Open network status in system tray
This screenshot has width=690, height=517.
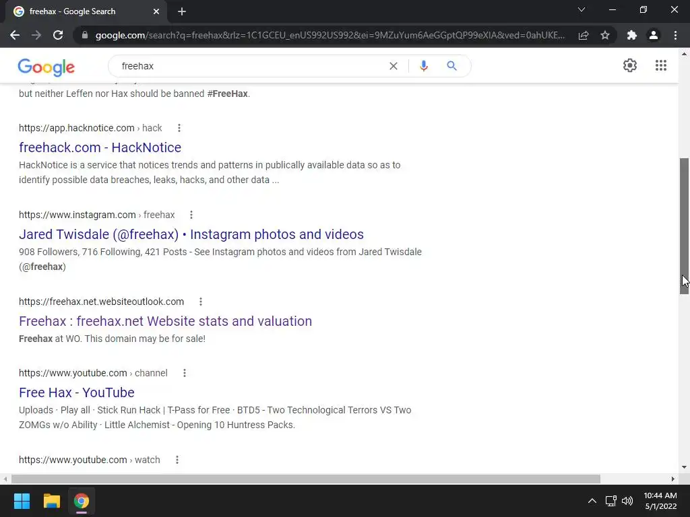(x=610, y=501)
